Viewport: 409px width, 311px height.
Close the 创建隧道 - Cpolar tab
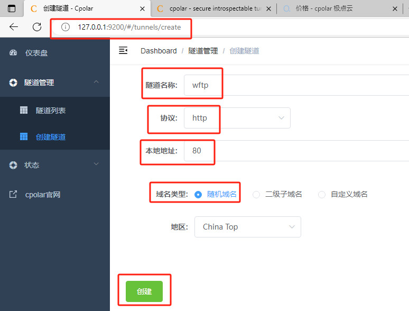point(143,9)
